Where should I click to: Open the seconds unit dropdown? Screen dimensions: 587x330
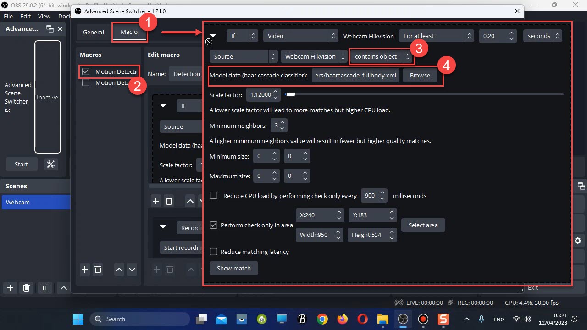(543, 36)
